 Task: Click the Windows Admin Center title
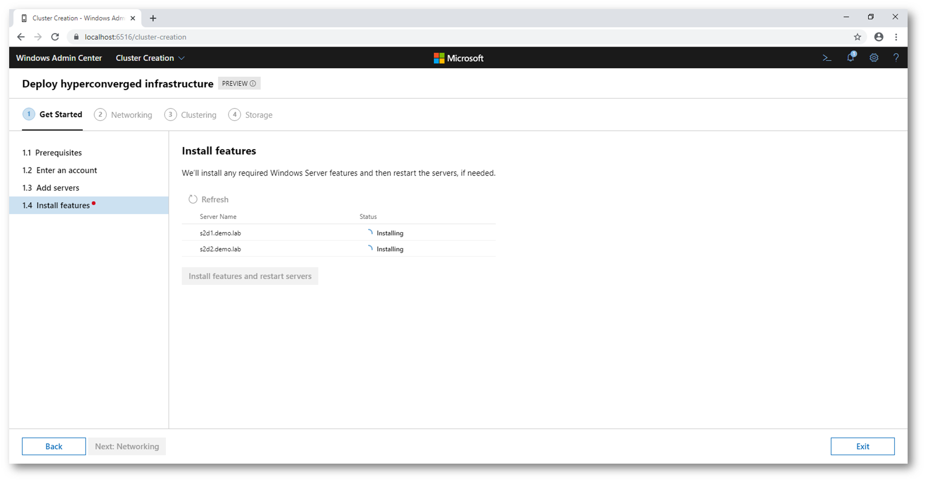pos(59,58)
